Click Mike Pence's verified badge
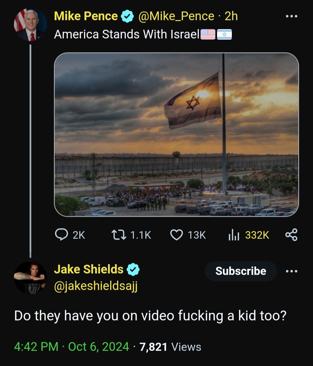 127,16
